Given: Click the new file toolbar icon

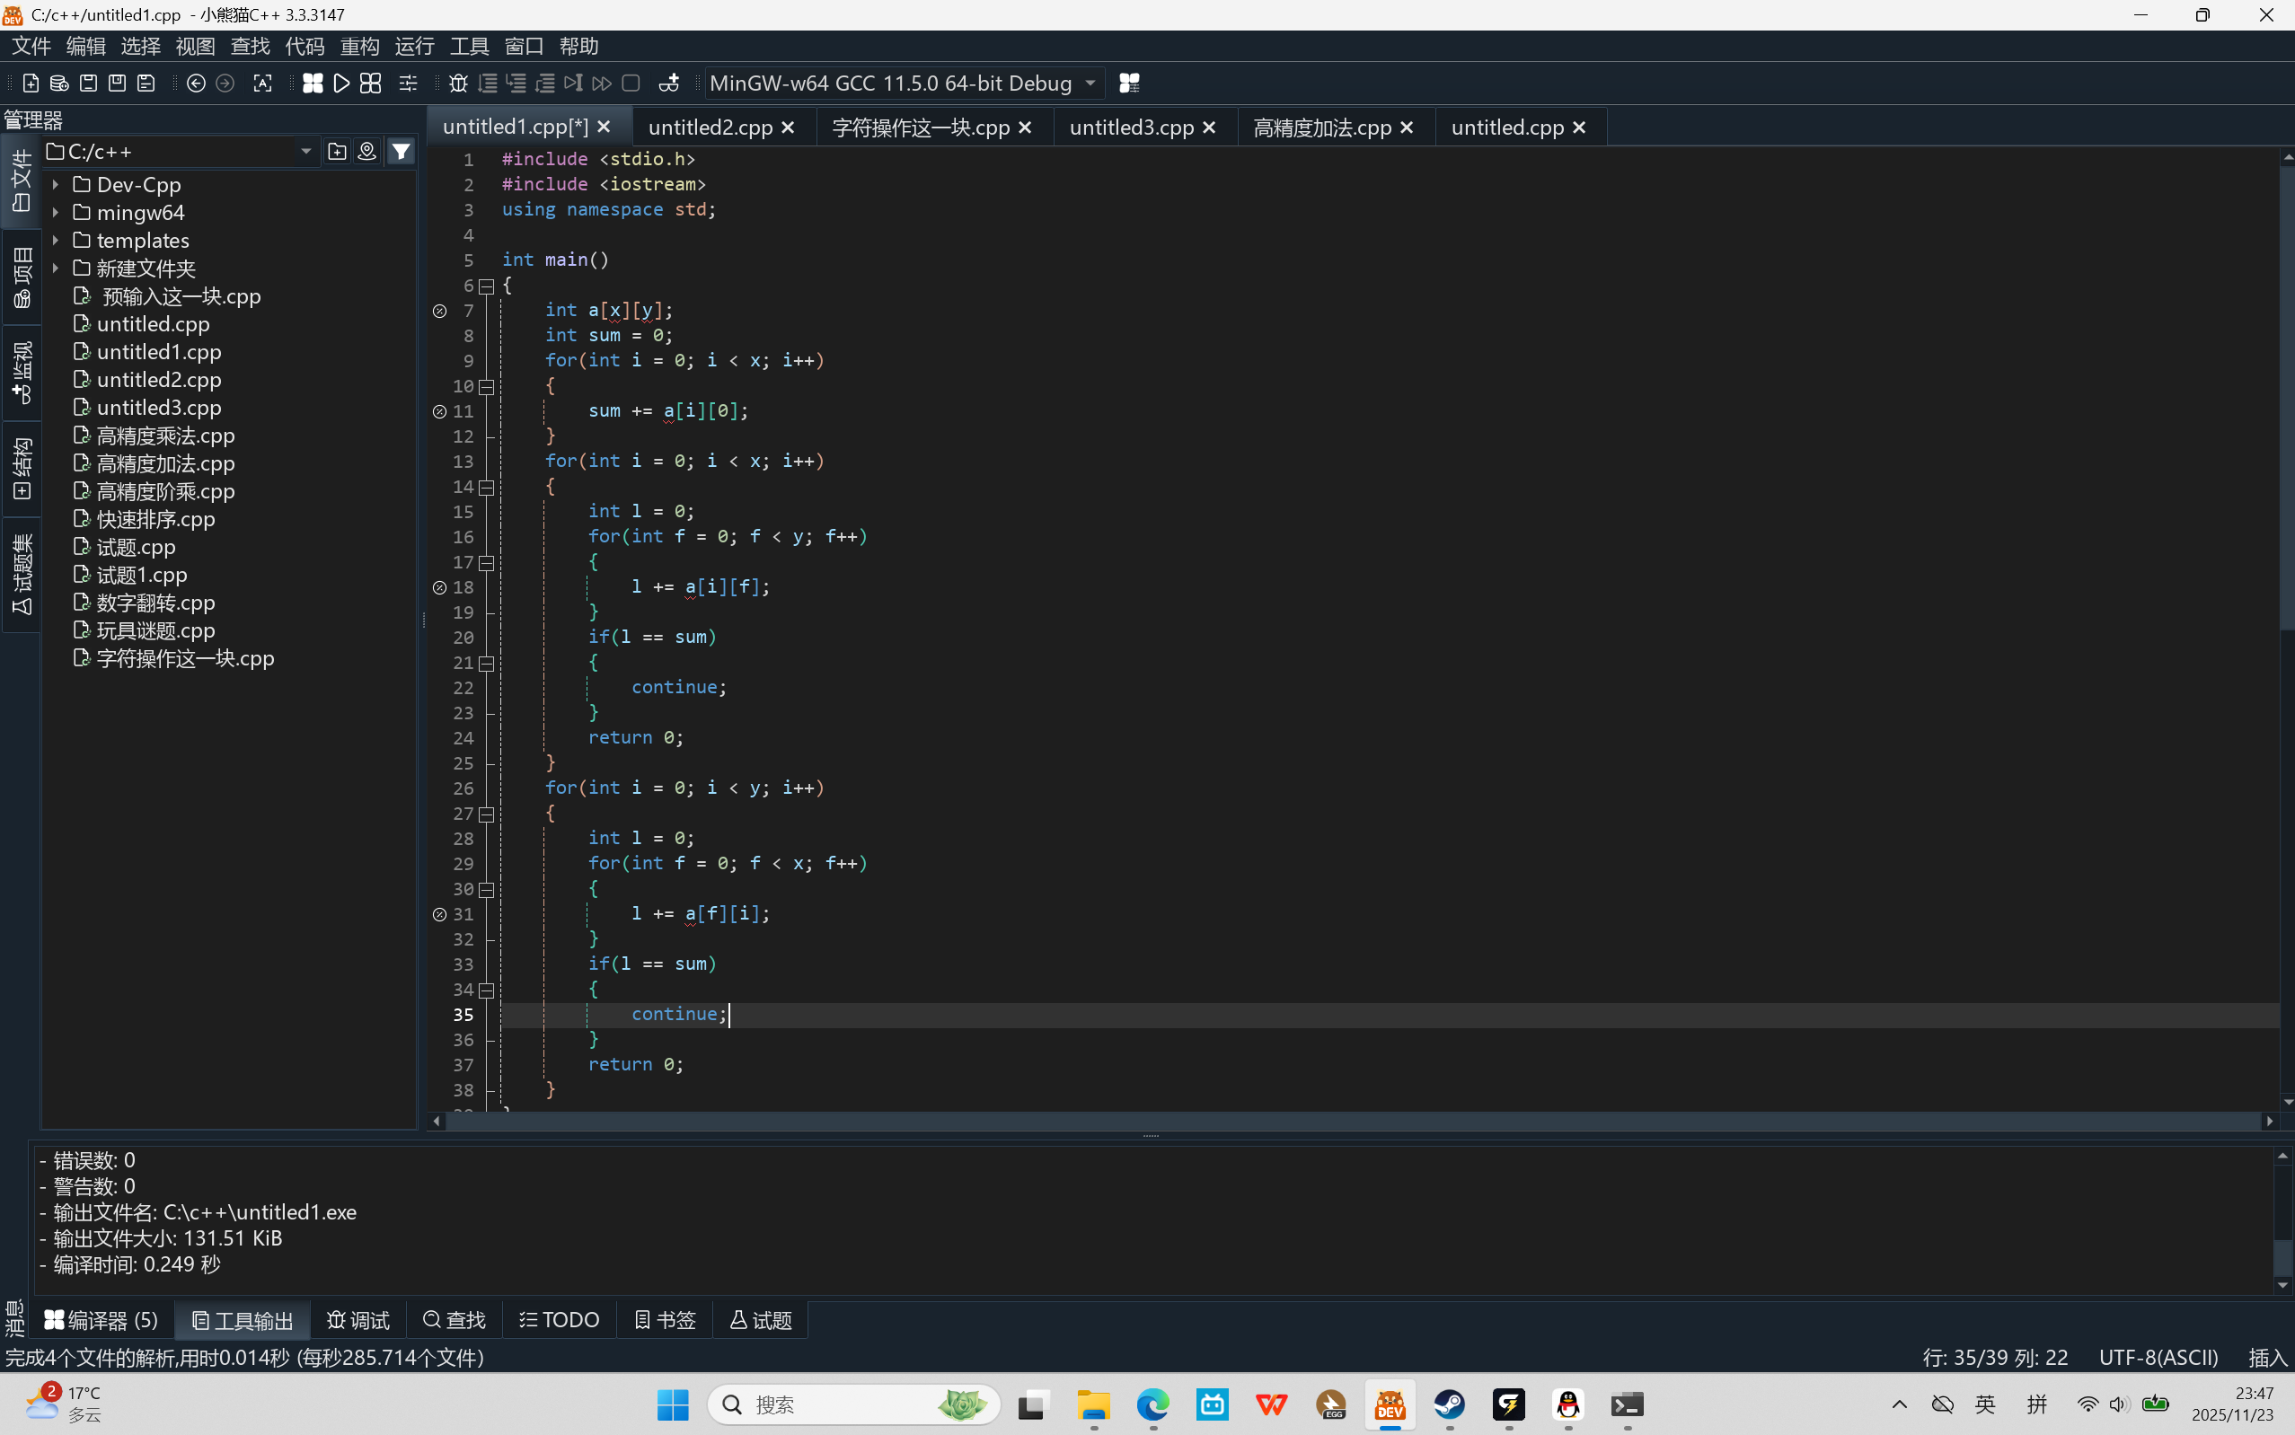Looking at the screenshot, I should [31, 84].
